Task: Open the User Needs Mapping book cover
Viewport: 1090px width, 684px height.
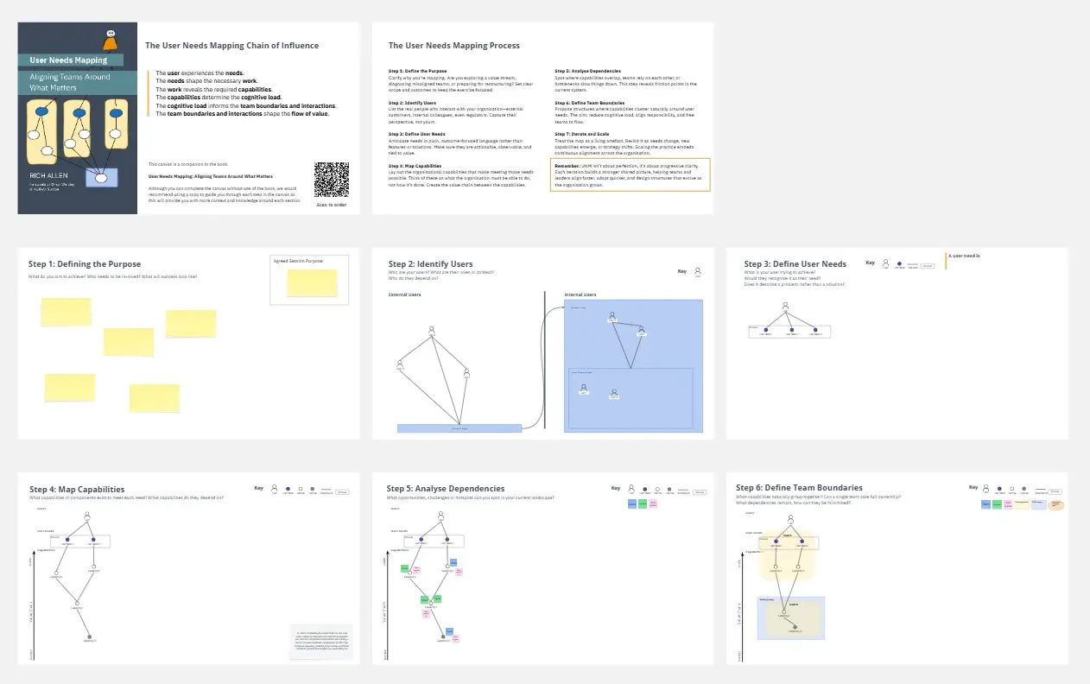Action: (x=78, y=118)
